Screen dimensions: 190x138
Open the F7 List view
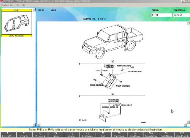click(x=103, y=135)
